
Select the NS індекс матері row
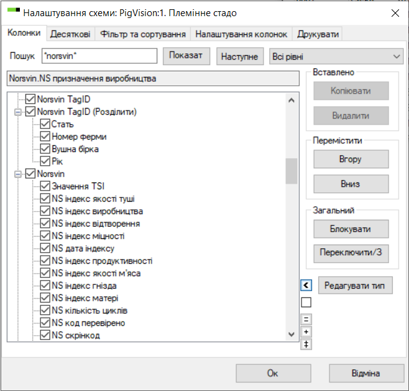coord(85,298)
